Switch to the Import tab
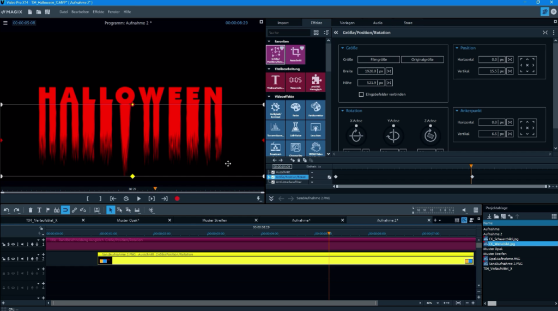Screen dimensions: 558x311 tap(283, 23)
